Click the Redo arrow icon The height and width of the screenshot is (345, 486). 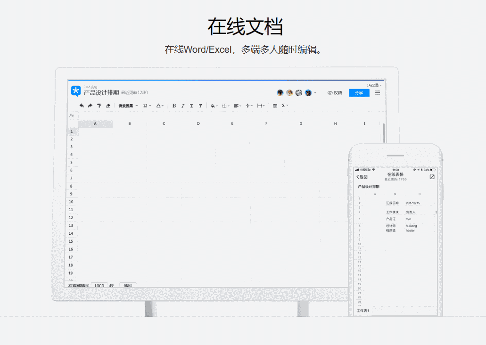[x=90, y=106]
